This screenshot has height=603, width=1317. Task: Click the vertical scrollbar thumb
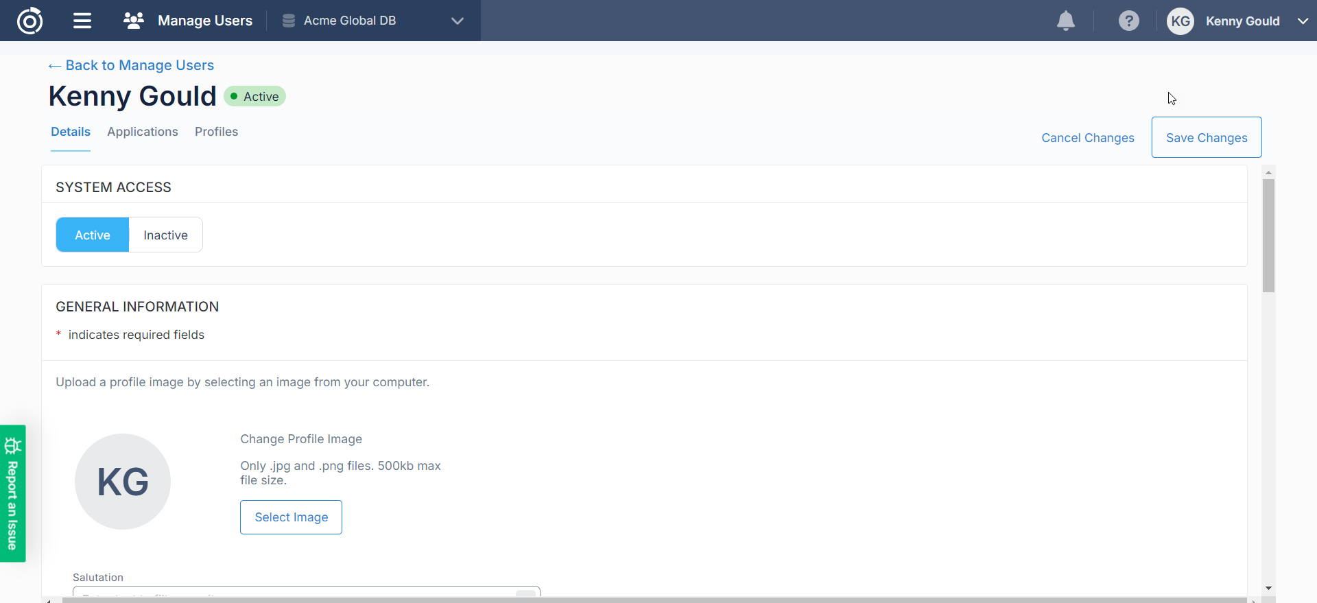(1268, 235)
